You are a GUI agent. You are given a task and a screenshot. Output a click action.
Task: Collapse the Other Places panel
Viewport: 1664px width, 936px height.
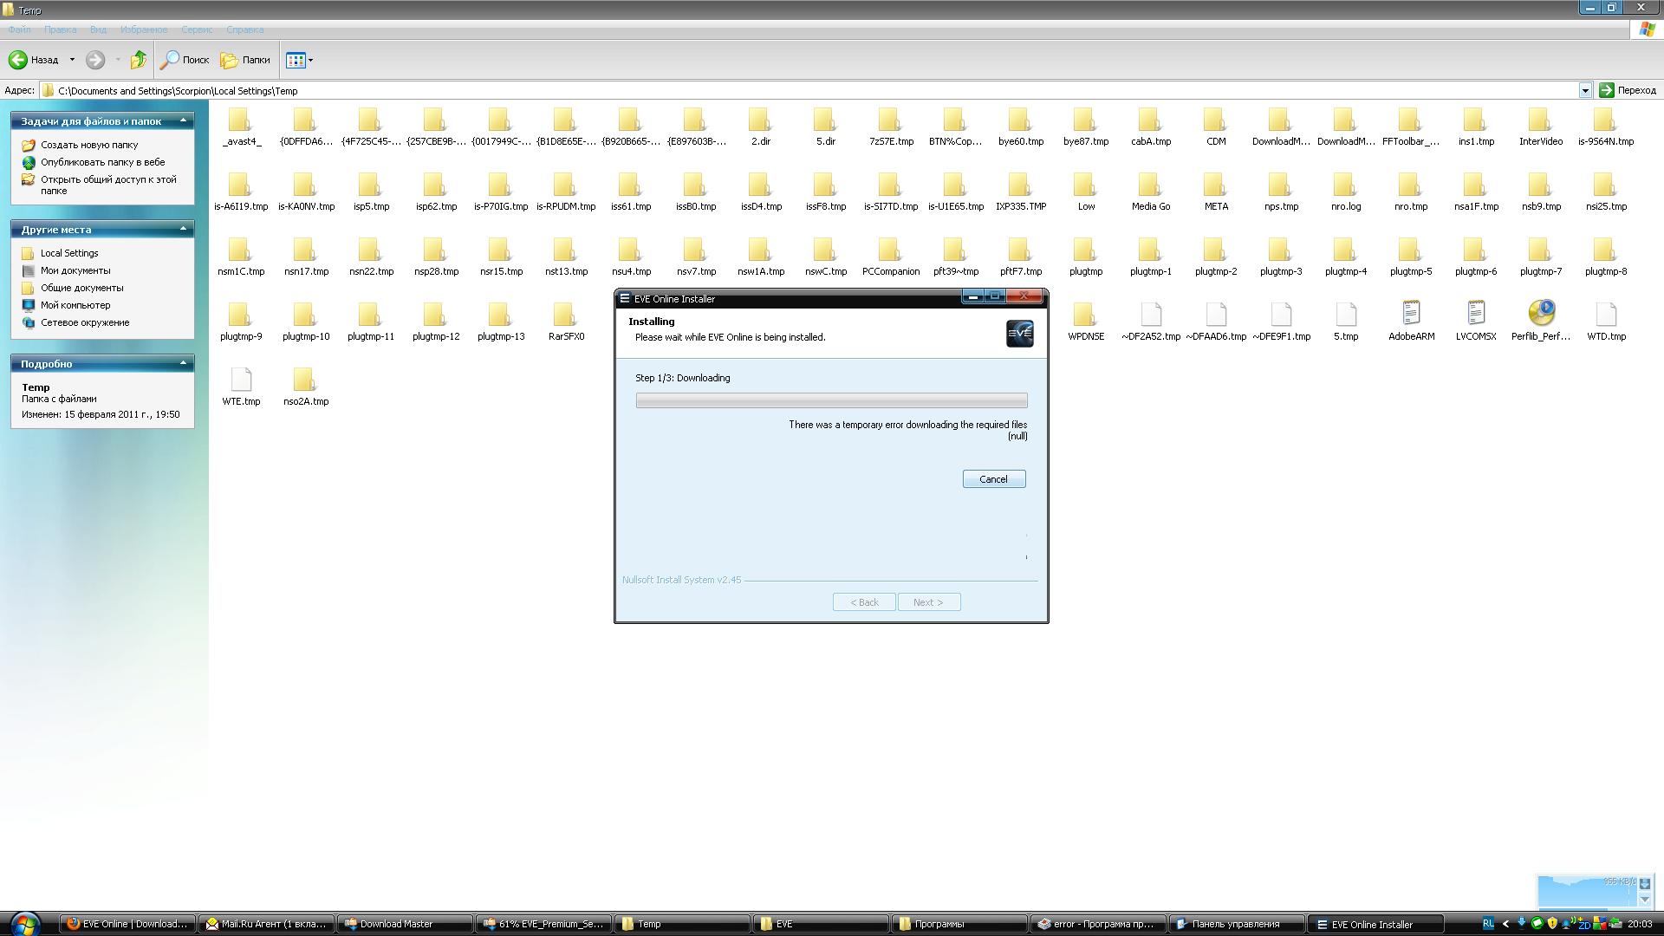[183, 229]
